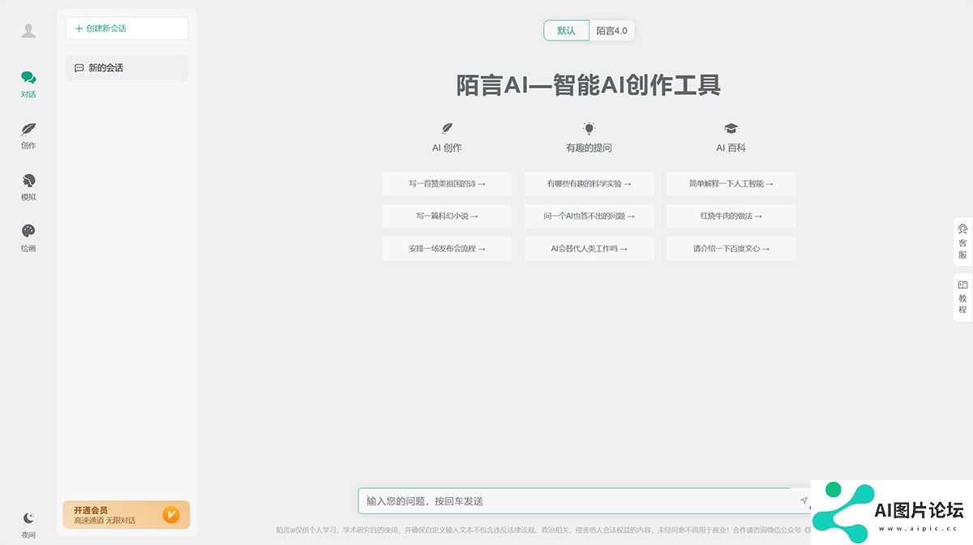Open the 客服 customer service side button
This screenshot has height=545, width=973.
962,242
